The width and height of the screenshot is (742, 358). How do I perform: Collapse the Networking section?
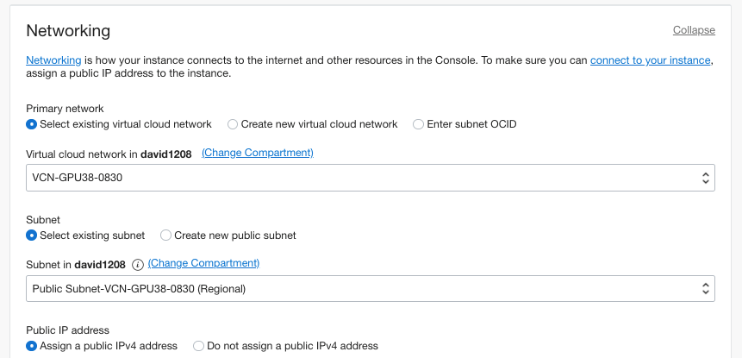point(694,30)
